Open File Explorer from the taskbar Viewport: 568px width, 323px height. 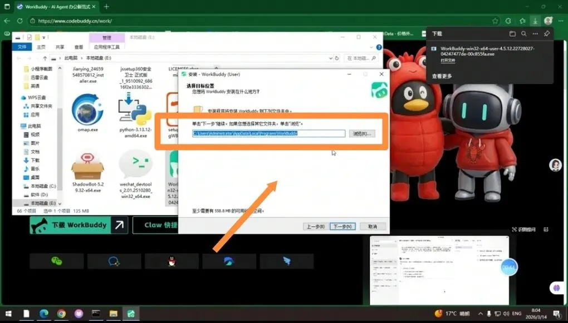[x=114, y=314]
